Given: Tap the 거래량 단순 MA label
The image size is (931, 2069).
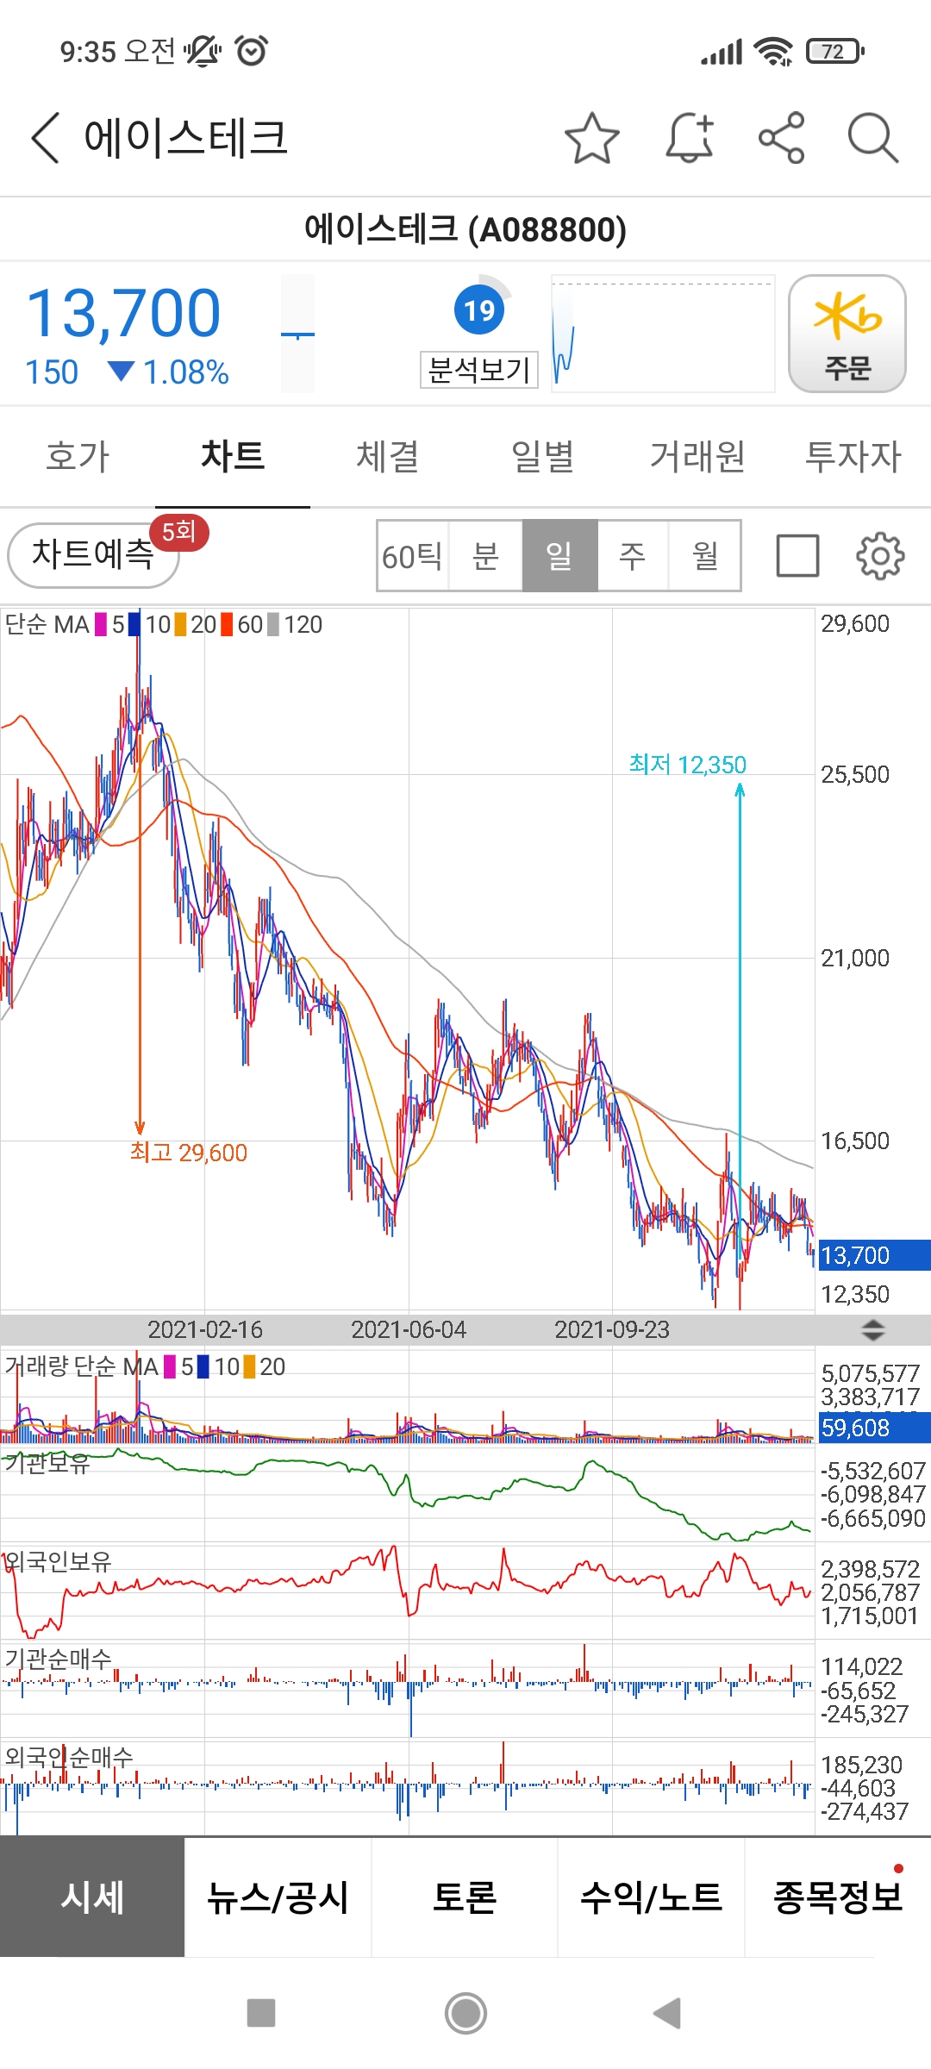Looking at the screenshot, I should (81, 1366).
